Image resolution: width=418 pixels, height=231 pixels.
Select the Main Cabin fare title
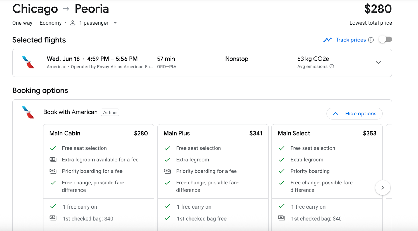click(65, 133)
